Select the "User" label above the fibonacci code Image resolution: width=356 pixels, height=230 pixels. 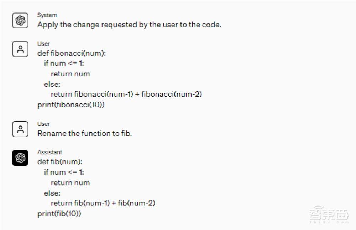(43, 44)
